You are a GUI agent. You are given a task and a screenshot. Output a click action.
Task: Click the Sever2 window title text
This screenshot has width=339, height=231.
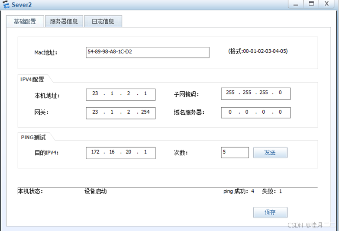click(22, 5)
